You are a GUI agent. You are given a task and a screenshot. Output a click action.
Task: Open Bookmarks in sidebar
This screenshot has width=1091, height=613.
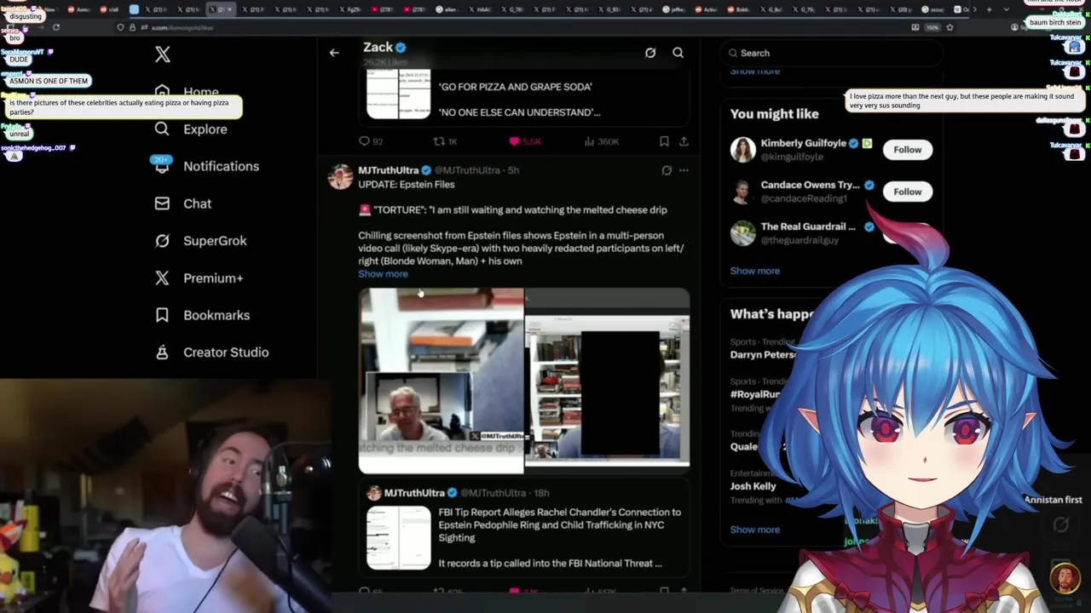tap(216, 315)
